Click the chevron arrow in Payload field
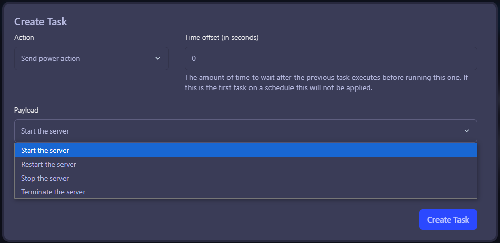 point(467,131)
